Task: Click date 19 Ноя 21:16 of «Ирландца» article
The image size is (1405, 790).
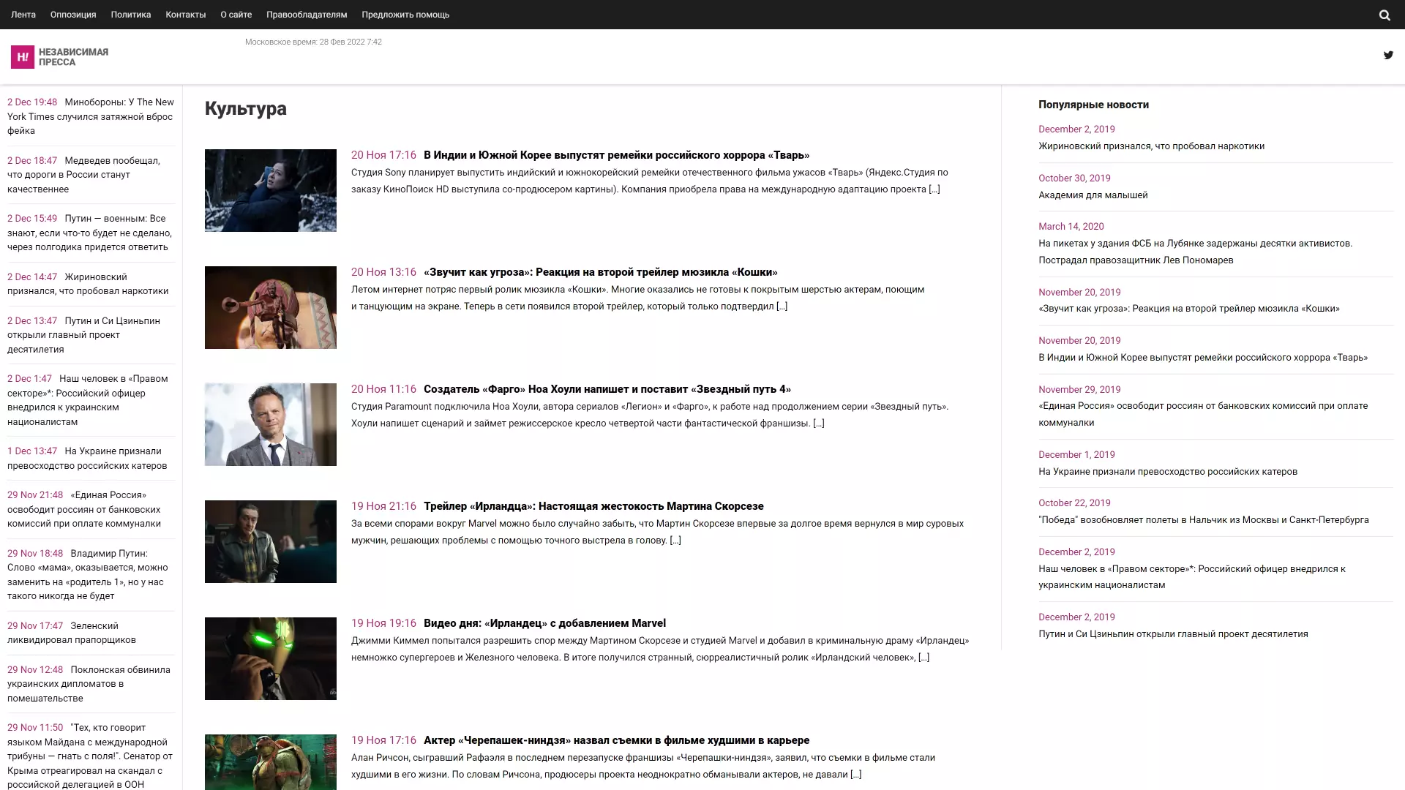Action: (383, 506)
